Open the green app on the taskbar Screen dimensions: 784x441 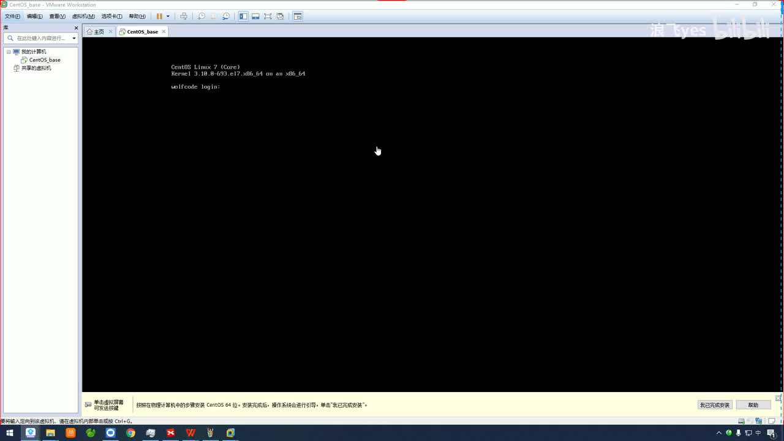91,433
